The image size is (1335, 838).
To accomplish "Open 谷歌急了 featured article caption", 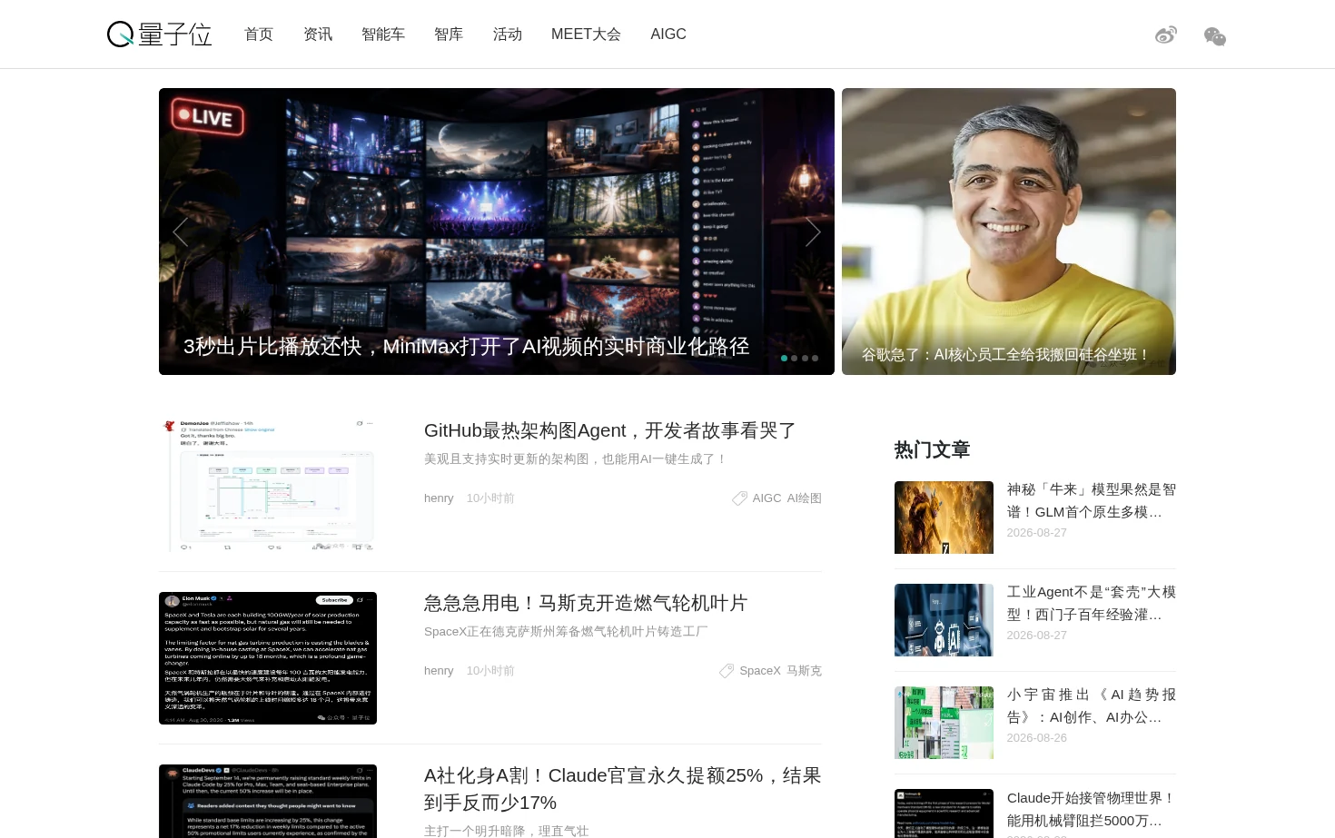I will click(x=1006, y=355).
